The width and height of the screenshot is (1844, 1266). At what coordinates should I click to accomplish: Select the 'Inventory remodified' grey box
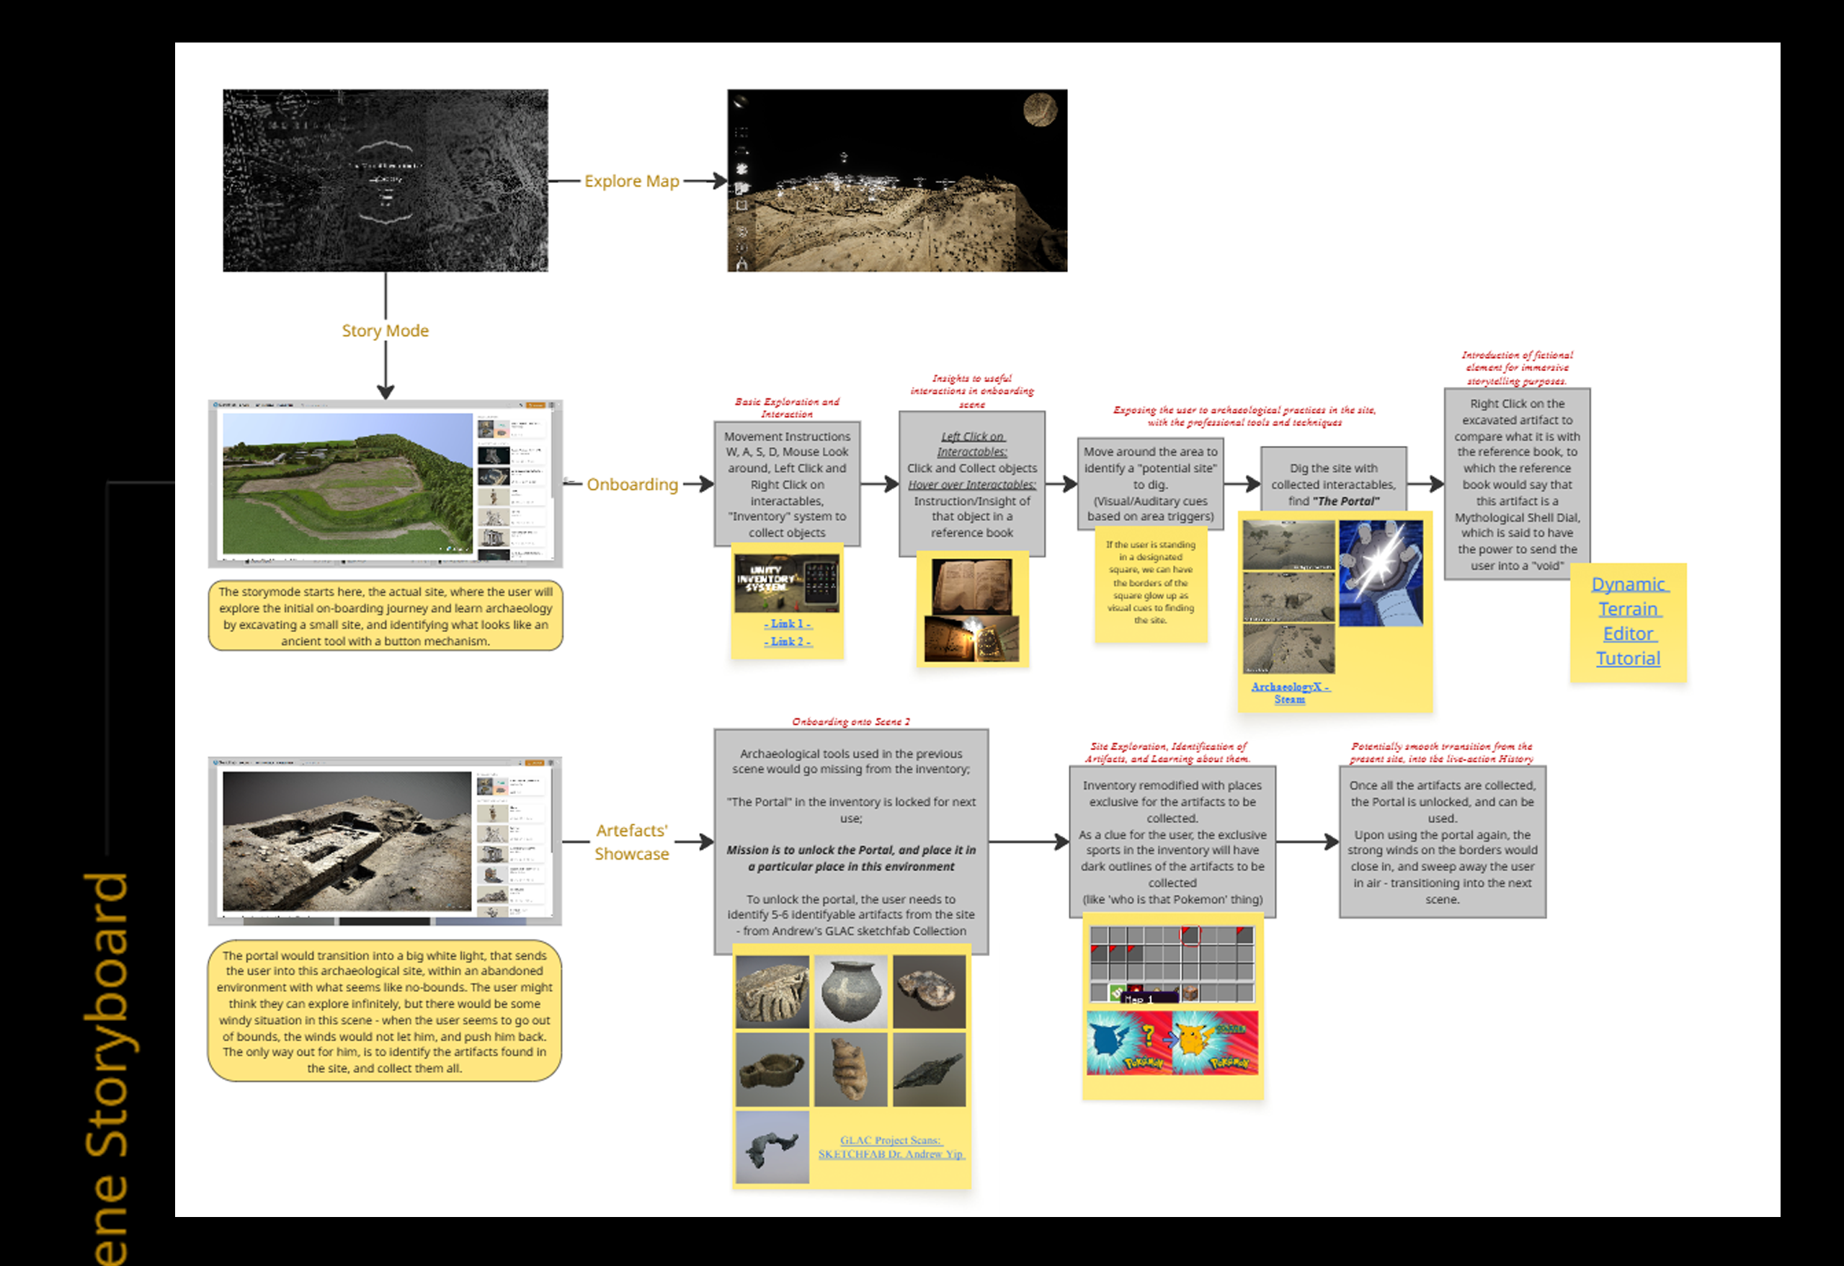coord(1172,842)
